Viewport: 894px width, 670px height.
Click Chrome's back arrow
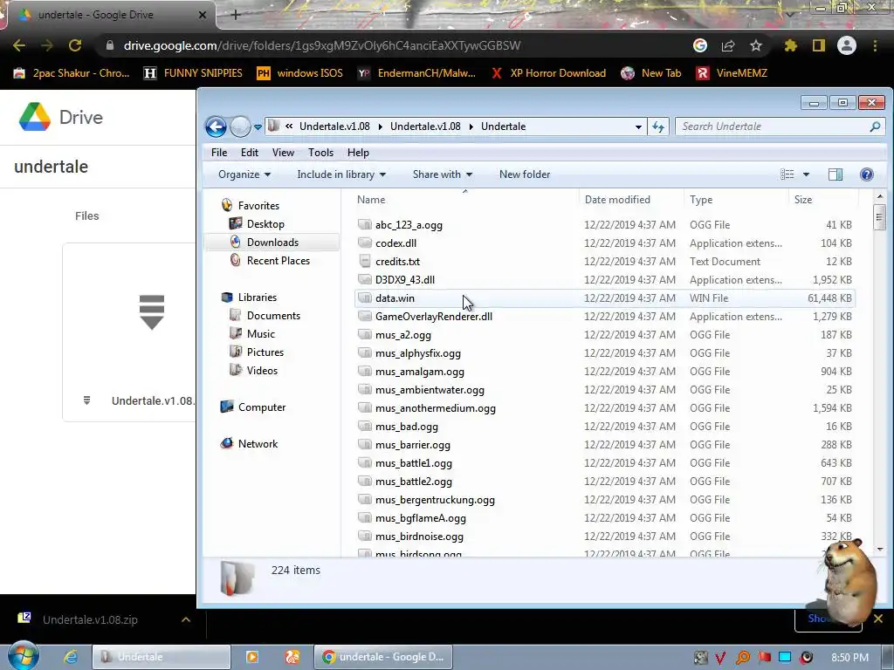click(x=19, y=45)
